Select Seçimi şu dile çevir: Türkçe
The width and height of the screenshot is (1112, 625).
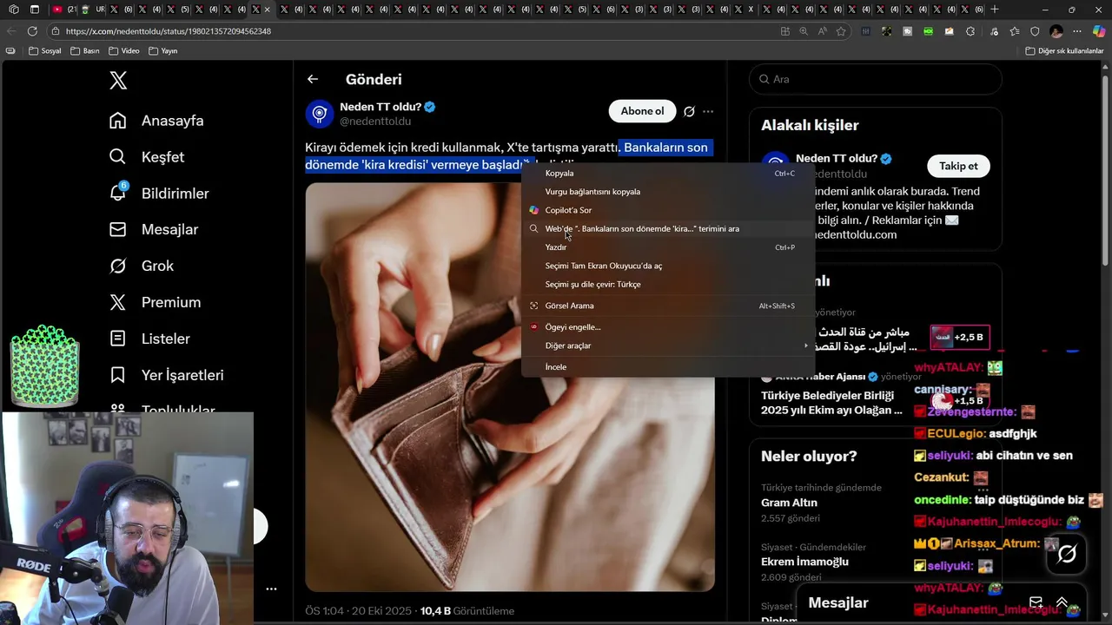[x=668, y=285]
